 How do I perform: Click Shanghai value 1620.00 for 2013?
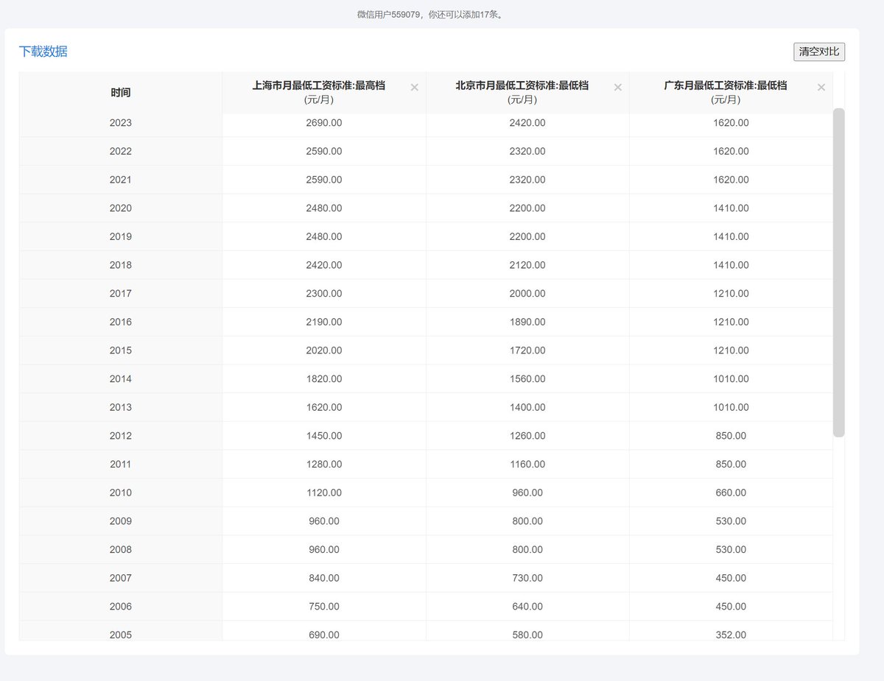tap(324, 407)
